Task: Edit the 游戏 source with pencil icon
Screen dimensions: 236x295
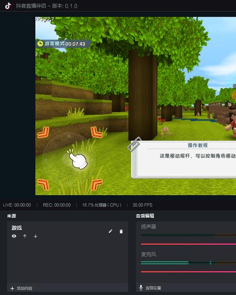Action: click(x=110, y=231)
